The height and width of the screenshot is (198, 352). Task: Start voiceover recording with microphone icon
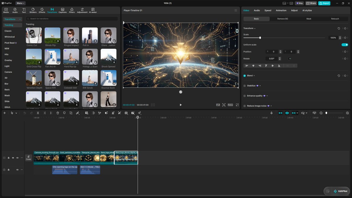pos(271,113)
